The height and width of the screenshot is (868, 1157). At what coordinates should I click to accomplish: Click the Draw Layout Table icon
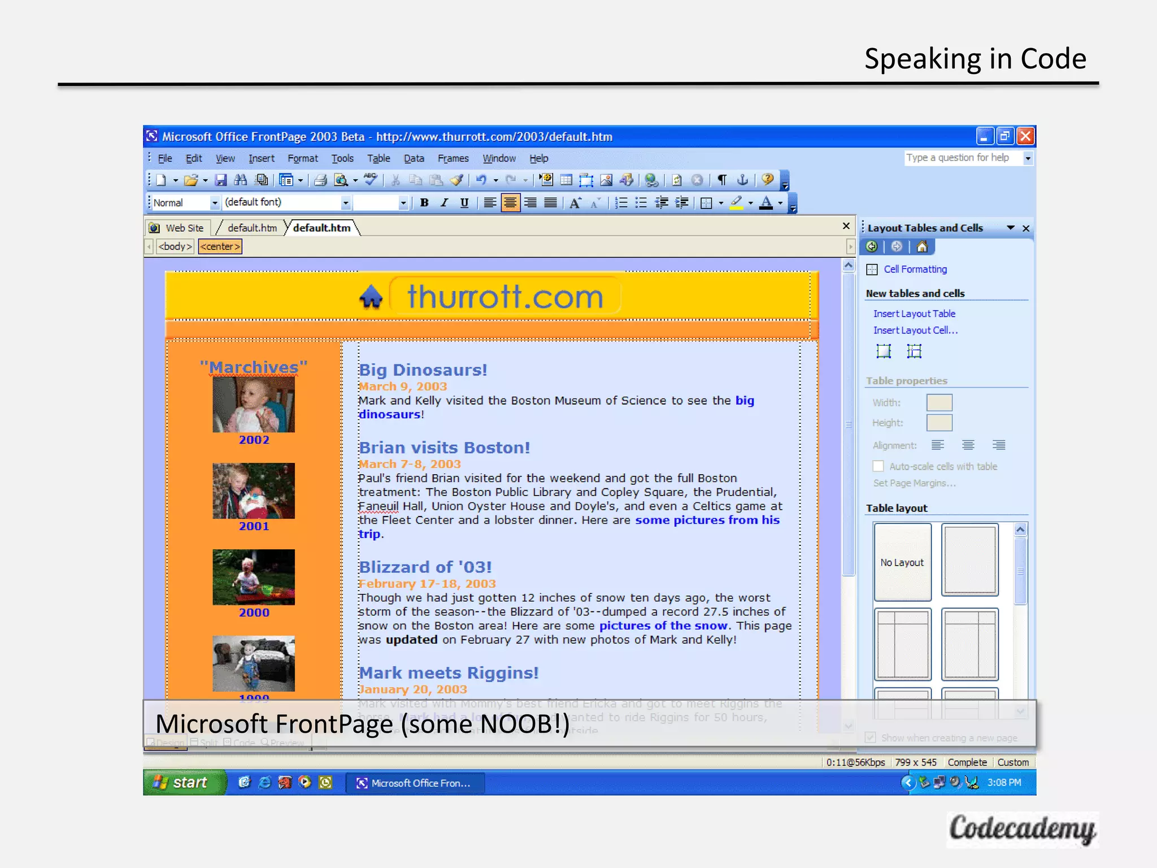[884, 351]
